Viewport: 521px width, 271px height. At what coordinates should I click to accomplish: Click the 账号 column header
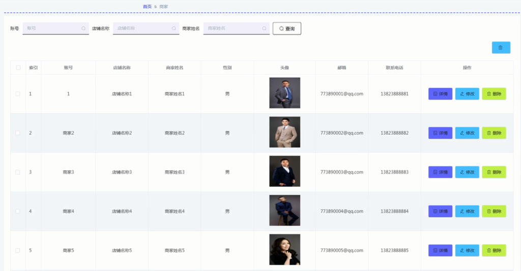click(69, 68)
